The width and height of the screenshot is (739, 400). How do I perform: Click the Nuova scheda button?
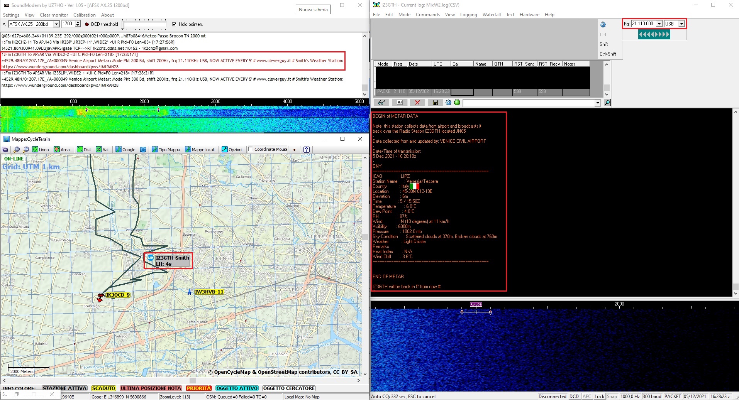point(313,10)
